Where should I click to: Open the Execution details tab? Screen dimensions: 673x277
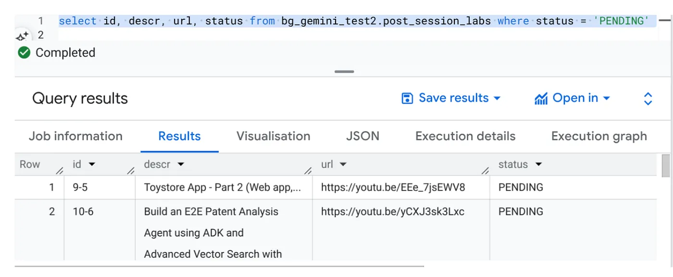pyautogui.click(x=465, y=136)
